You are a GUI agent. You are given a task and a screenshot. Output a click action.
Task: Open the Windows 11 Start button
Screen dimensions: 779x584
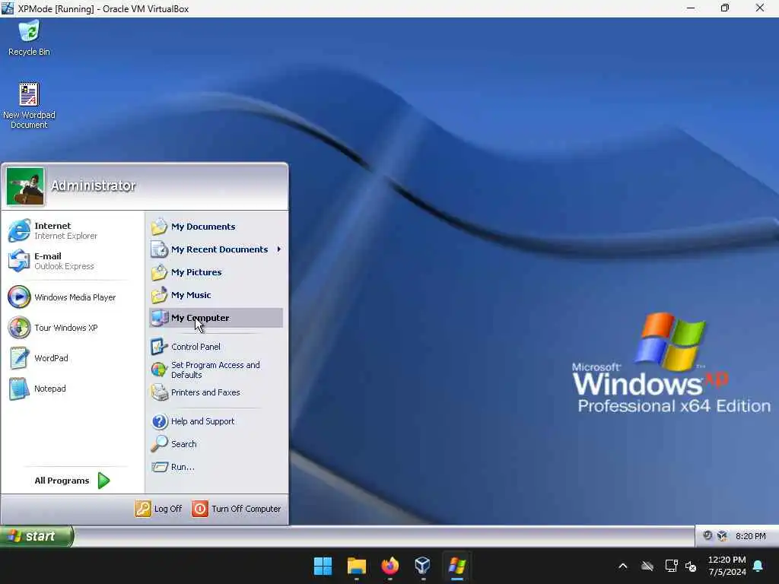[x=323, y=566]
